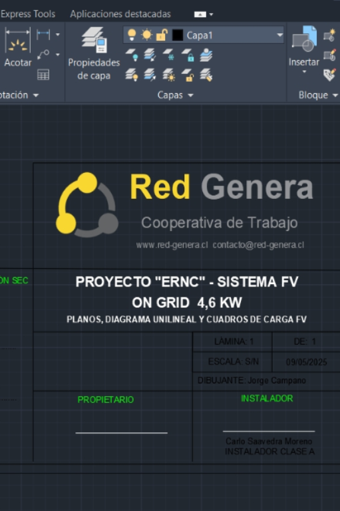
Task: Click the turn layer off icon
Action: (x=132, y=55)
